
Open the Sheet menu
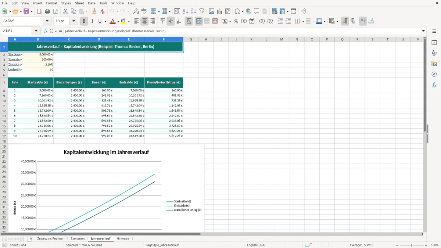point(79,3)
